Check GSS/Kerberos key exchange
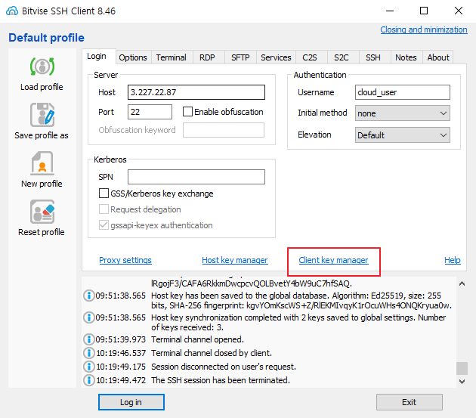Viewport: 476px width, 418px height. pyautogui.click(x=104, y=194)
